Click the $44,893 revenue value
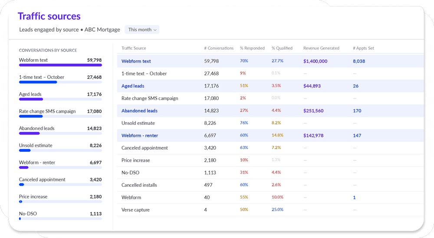Viewport: 434px width, 238px height. pos(312,86)
